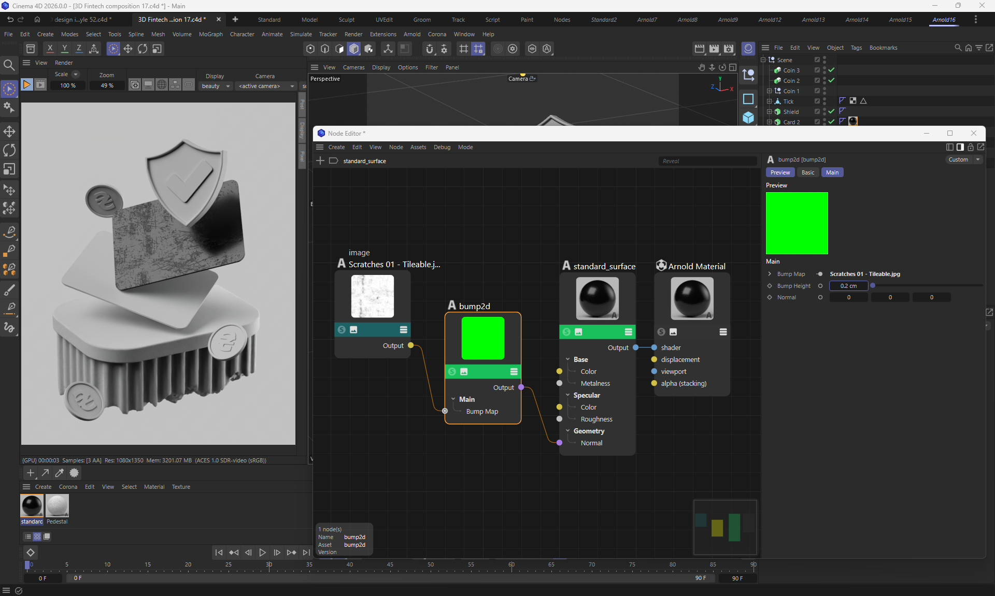Open the beauty display dropdown
This screenshot has width=995, height=596.
pyautogui.click(x=216, y=86)
